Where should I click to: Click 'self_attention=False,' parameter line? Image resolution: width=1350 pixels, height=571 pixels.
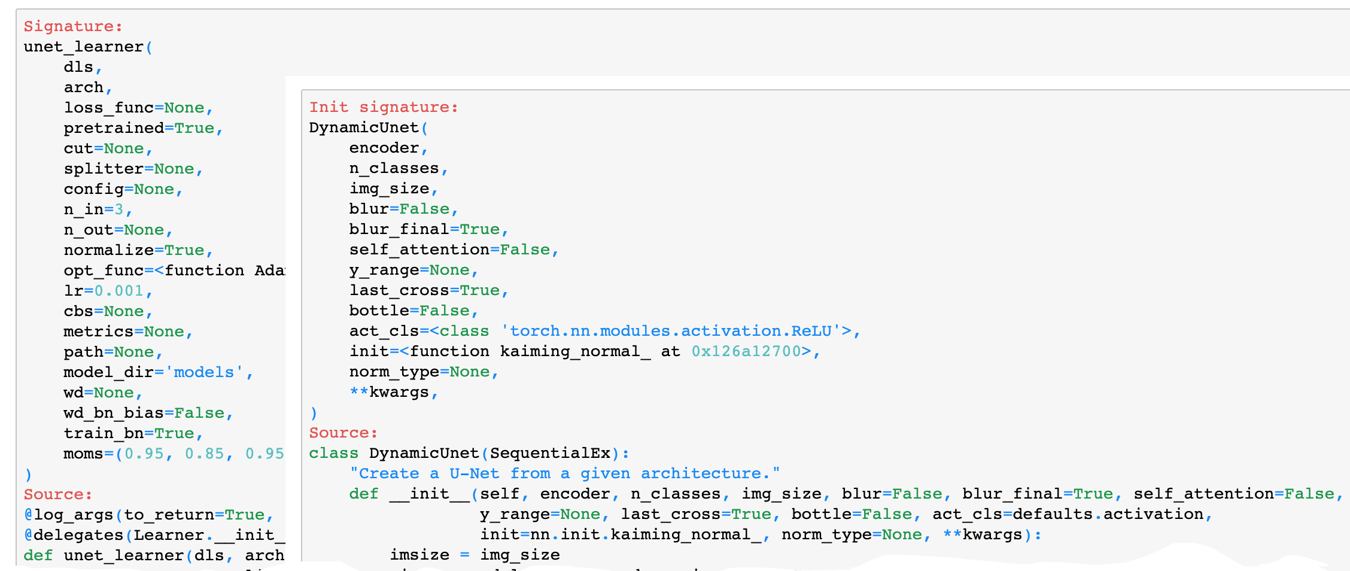point(454,250)
